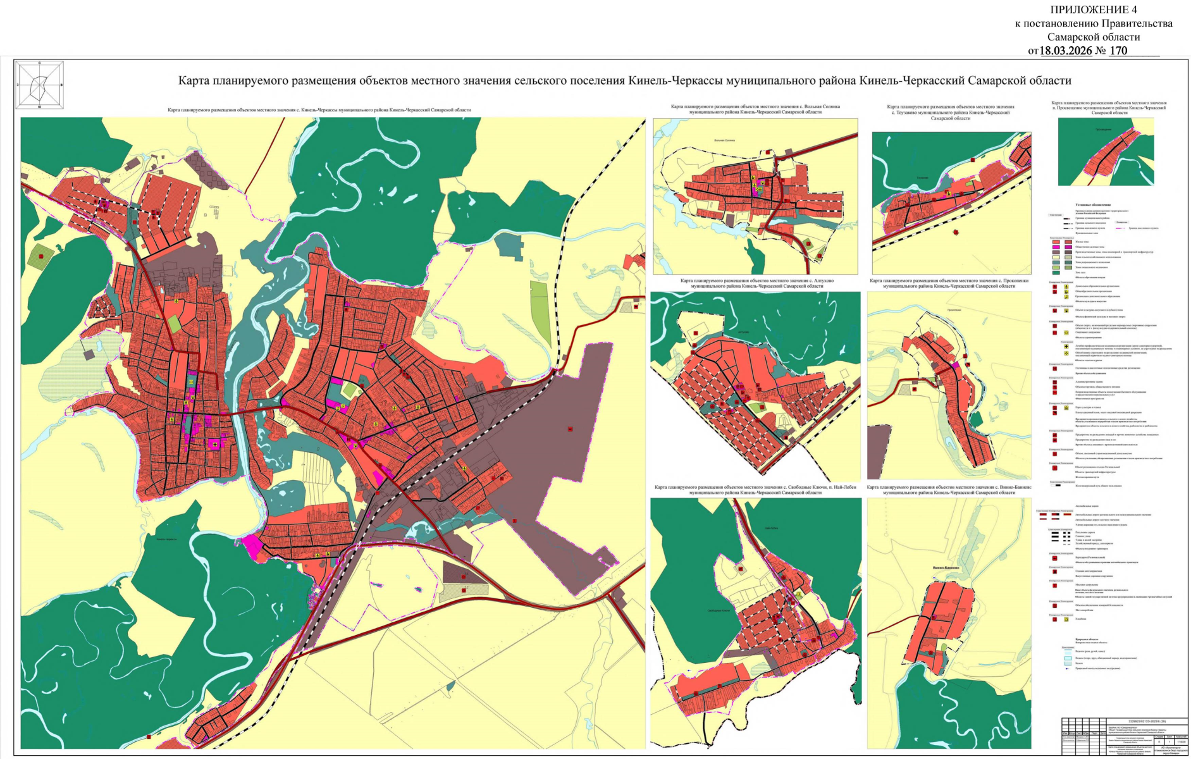This screenshot has height=759, width=1191.
Task: Click the yellow park of culture legend icon
Action: tap(1066, 409)
